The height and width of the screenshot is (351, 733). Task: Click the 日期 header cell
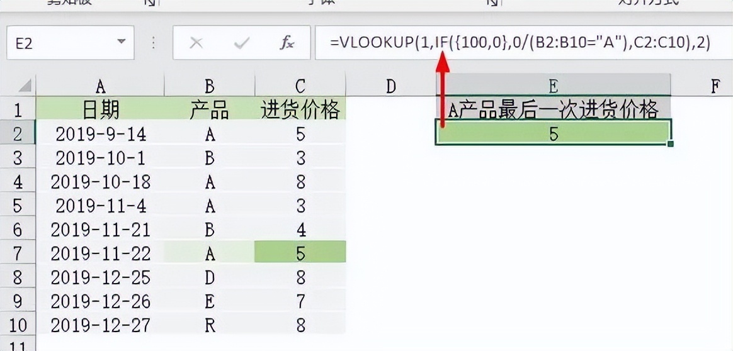click(x=100, y=109)
